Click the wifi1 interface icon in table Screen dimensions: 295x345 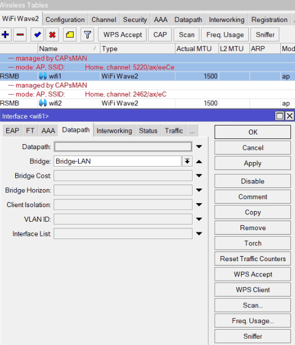tap(43, 77)
